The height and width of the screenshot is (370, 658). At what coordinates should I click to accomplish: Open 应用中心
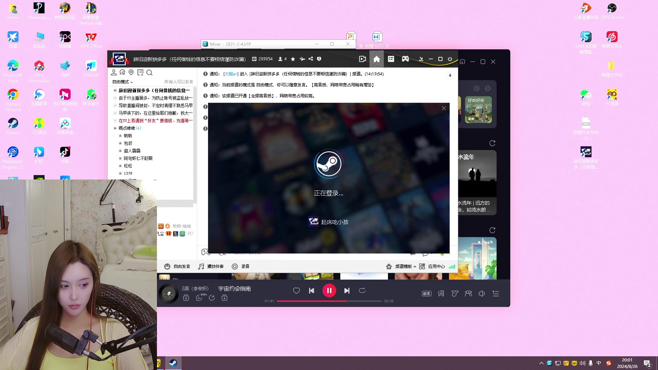point(432,267)
